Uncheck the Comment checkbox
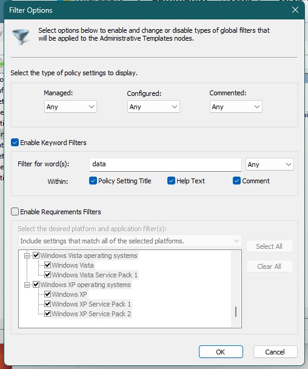Image resolution: width=308 pixels, height=369 pixels. 236,181
